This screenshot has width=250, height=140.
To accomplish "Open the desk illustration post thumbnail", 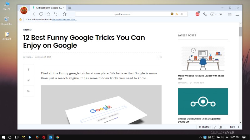I will [203, 58].
